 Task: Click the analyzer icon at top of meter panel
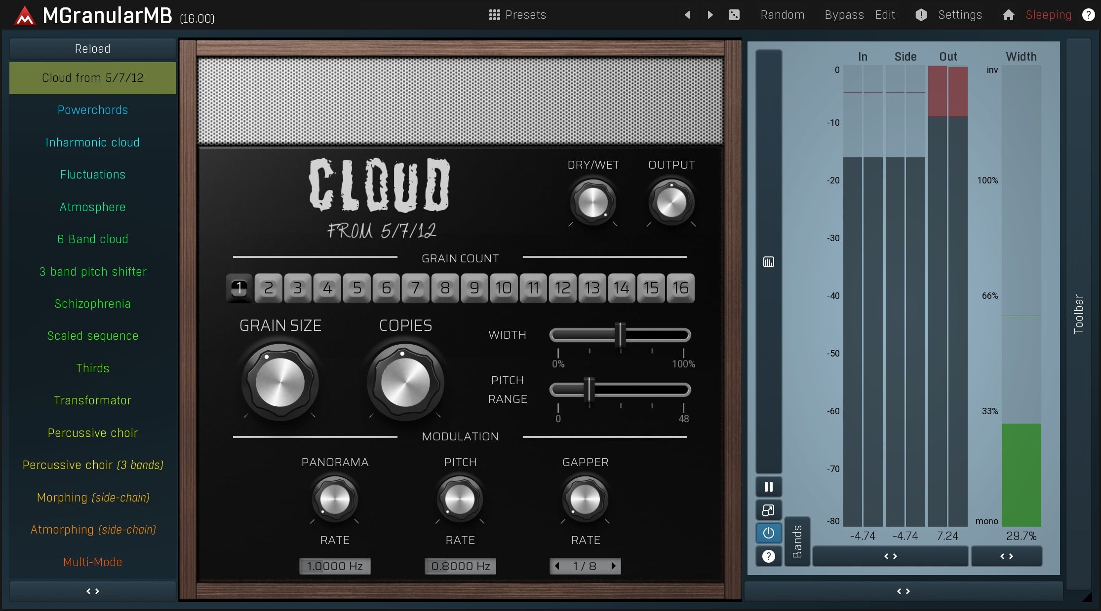(768, 262)
